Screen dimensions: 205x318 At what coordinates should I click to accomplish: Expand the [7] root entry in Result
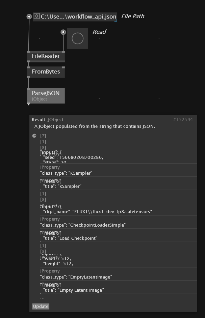(43, 136)
